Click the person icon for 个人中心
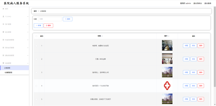The image size is (216, 106). (x=3, y=16)
